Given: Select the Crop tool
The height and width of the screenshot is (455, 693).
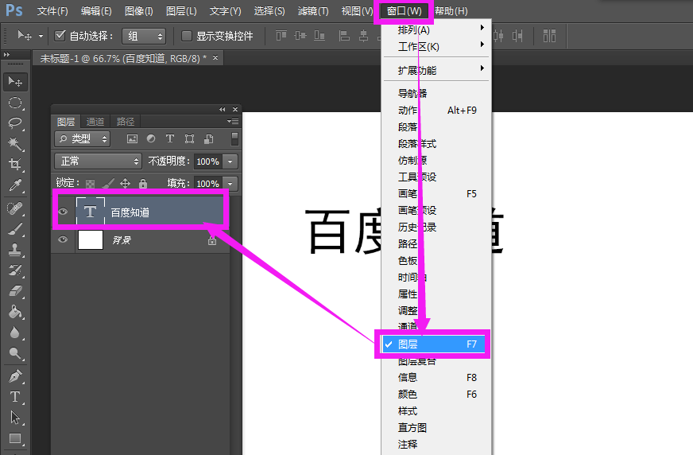Looking at the screenshot, I should click(x=15, y=165).
